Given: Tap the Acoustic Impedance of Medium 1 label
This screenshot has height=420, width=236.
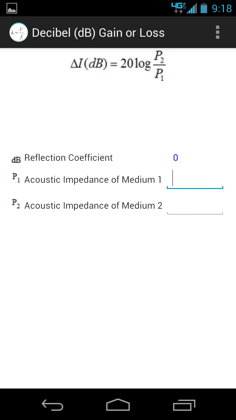Looking at the screenshot, I should click(x=93, y=180).
